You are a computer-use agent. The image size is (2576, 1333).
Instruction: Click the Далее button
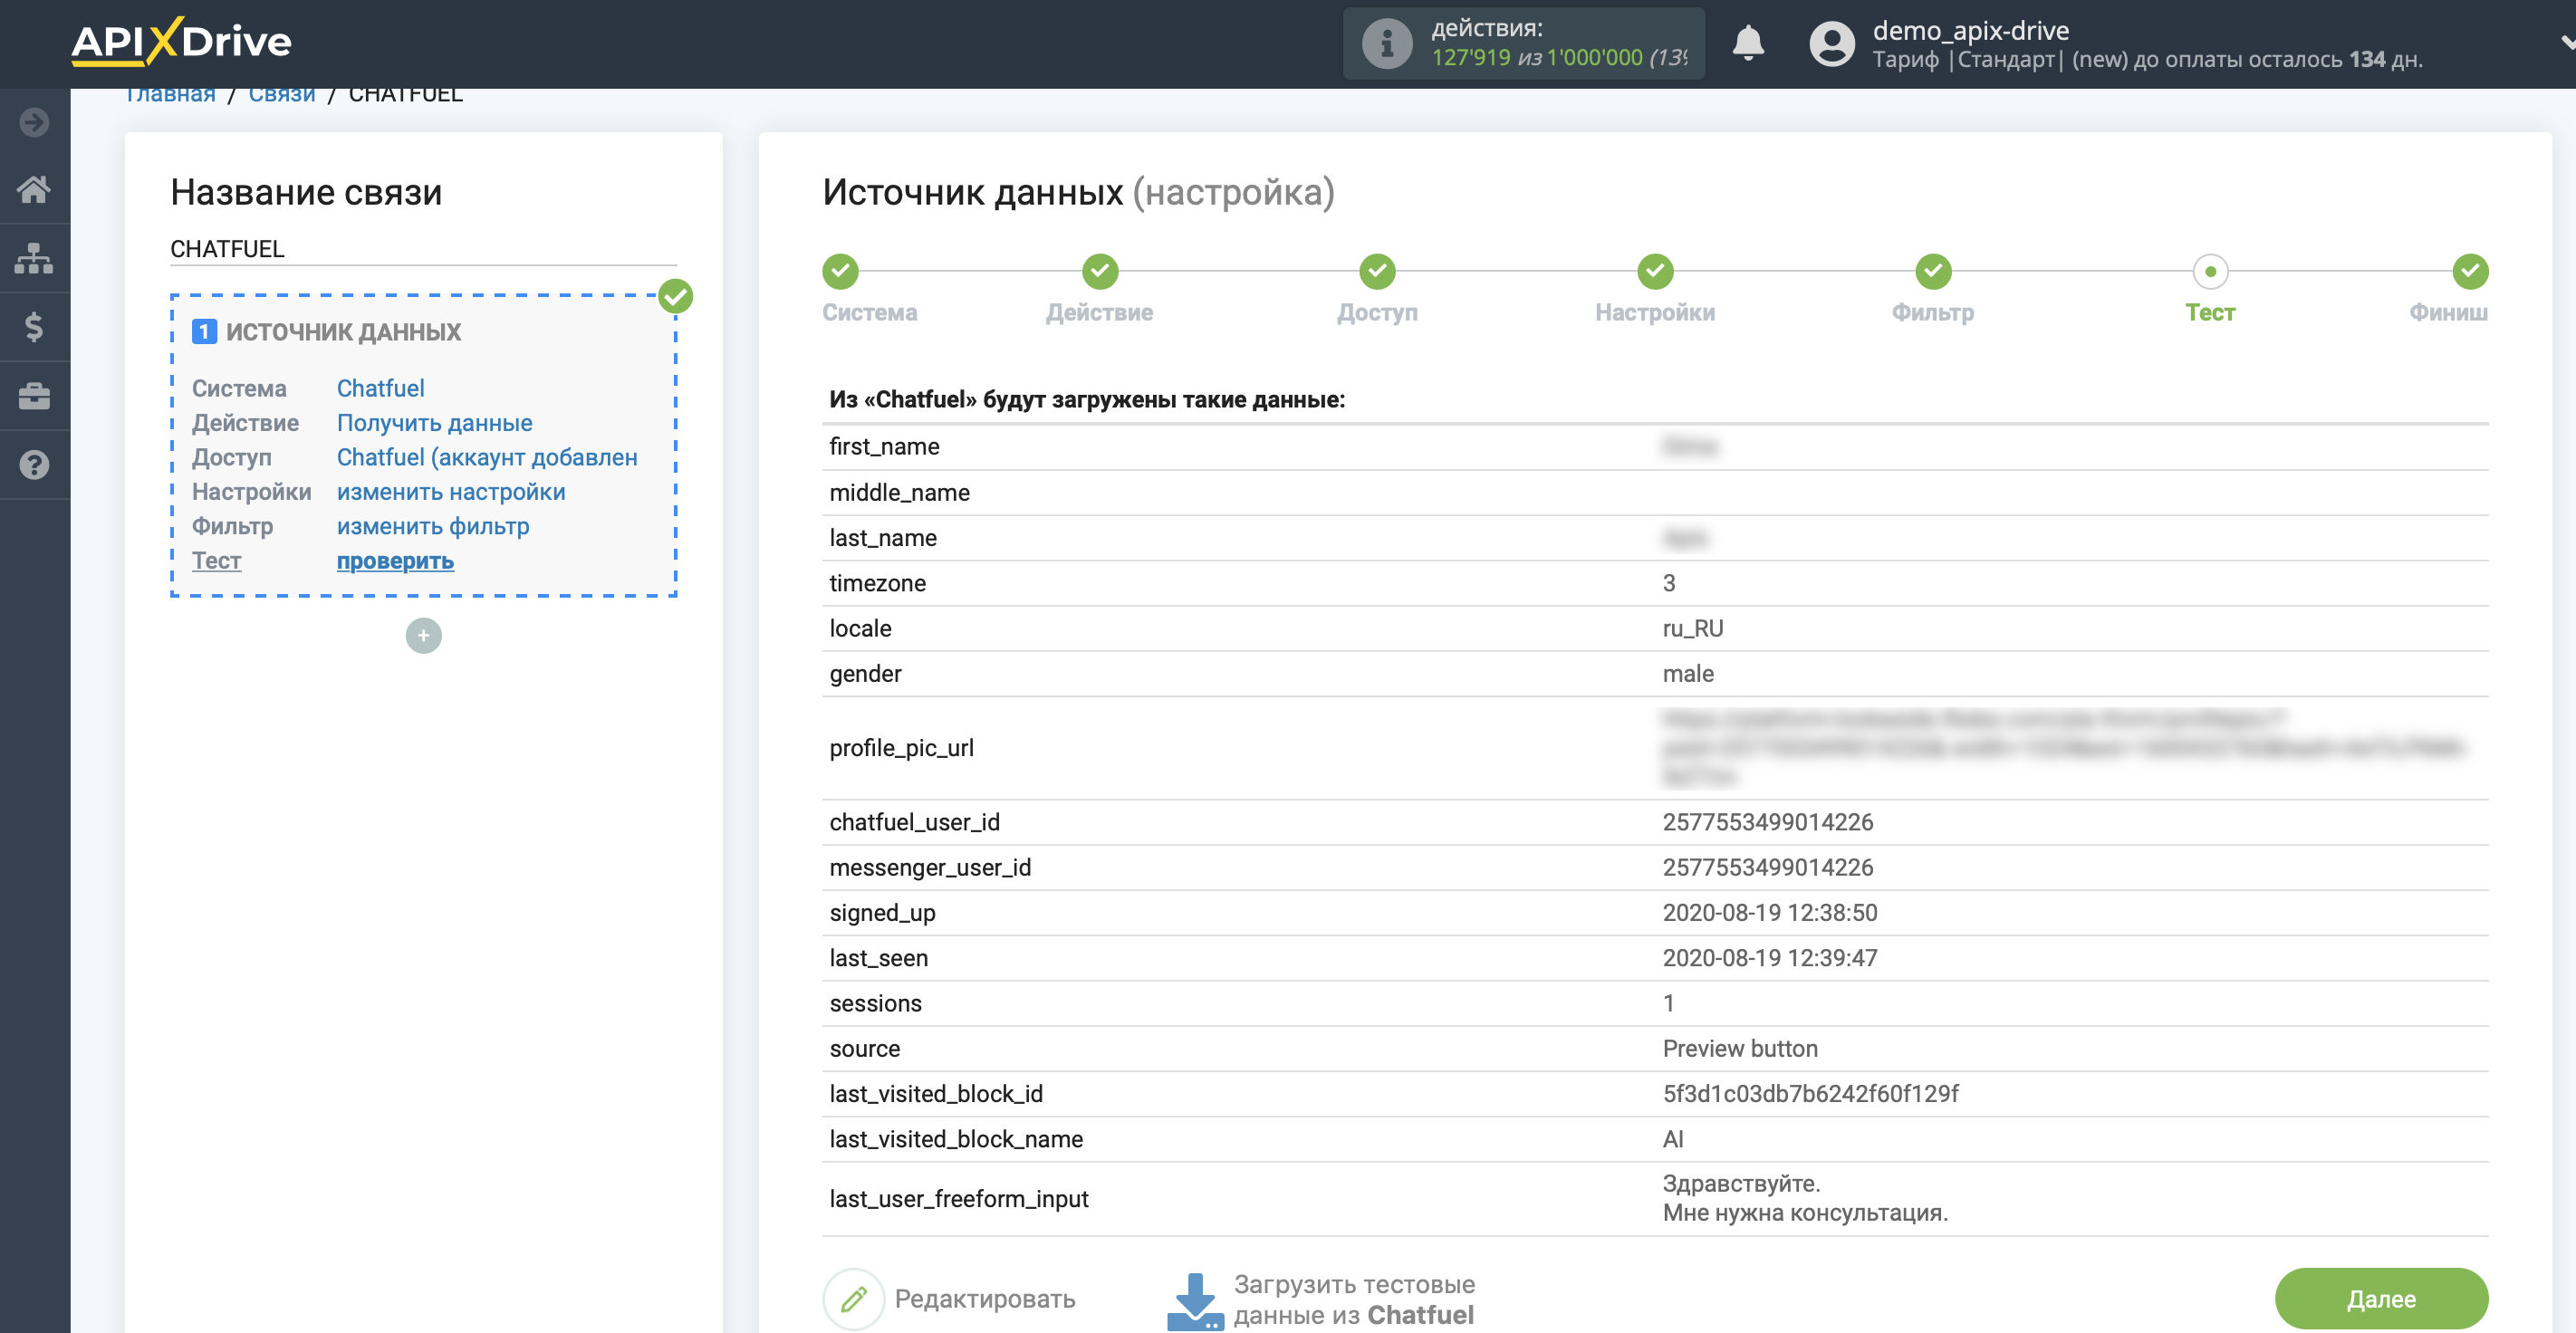pyautogui.click(x=2381, y=1299)
